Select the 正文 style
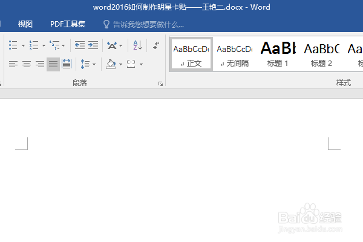The image size is (363, 242). click(x=191, y=54)
